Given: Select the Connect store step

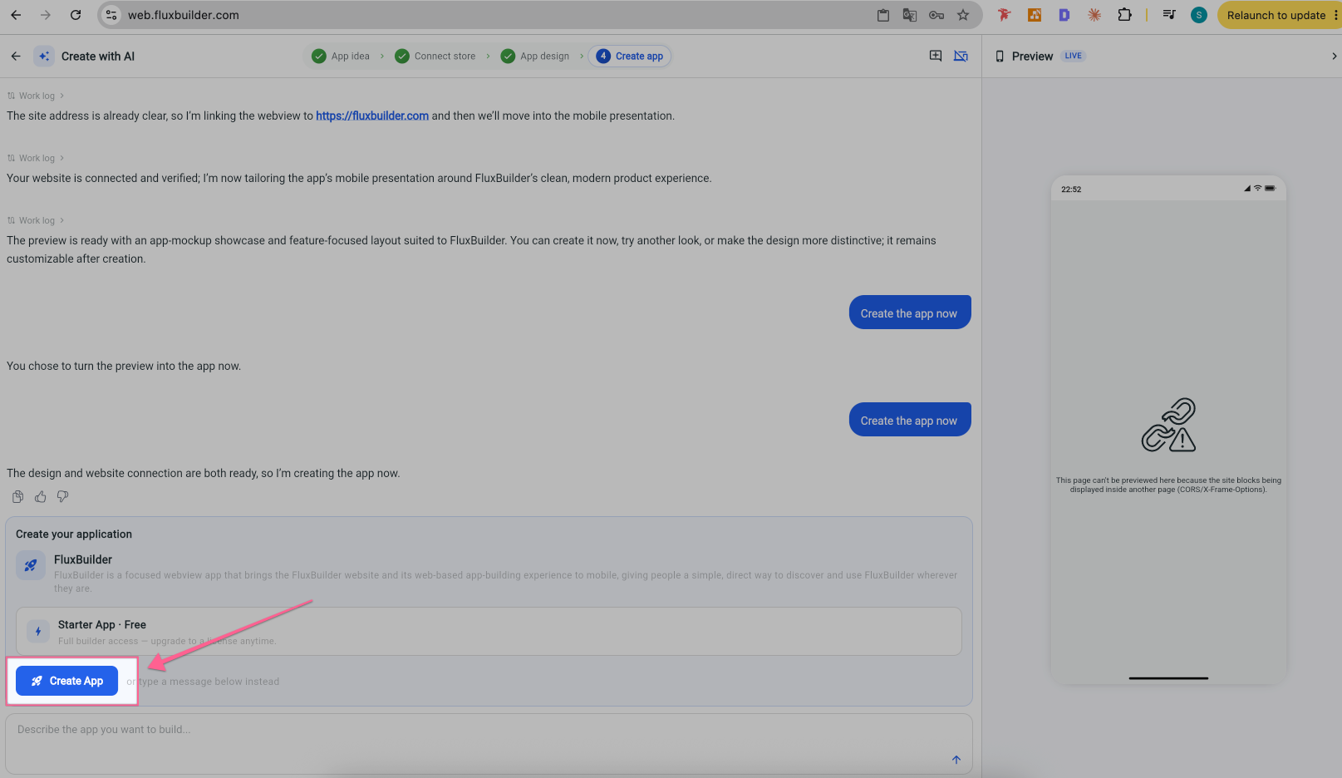Looking at the screenshot, I should pyautogui.click(x=435, y=56).
